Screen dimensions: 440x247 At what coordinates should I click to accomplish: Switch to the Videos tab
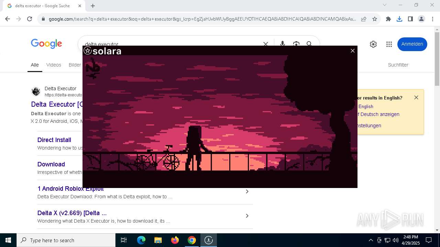[54, 65]
